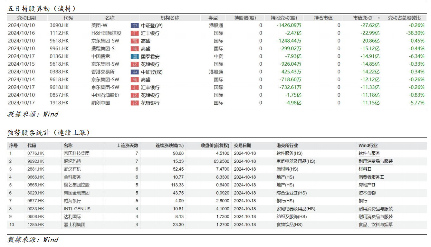Viewport: 431px width, 247px height.
Task: Click 综合企业Ⅱ(HS) industry link
Action: click(292, 193)
